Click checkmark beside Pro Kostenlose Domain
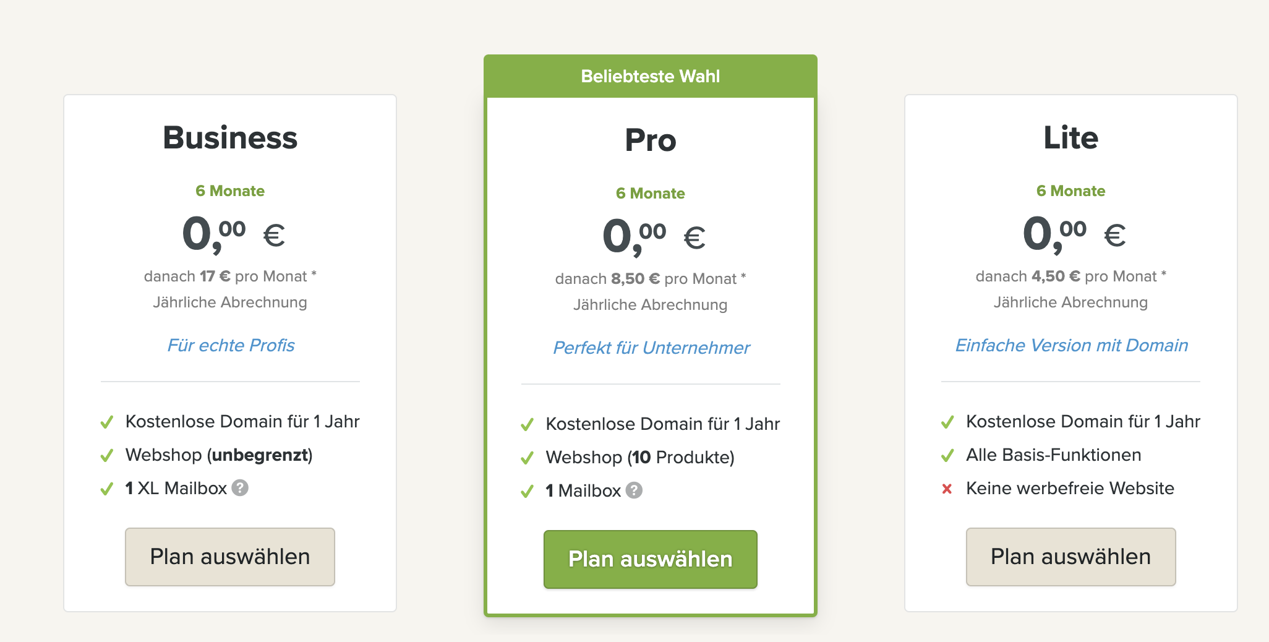This screenshot has height=642, width=1269. [x=527, y=425]
